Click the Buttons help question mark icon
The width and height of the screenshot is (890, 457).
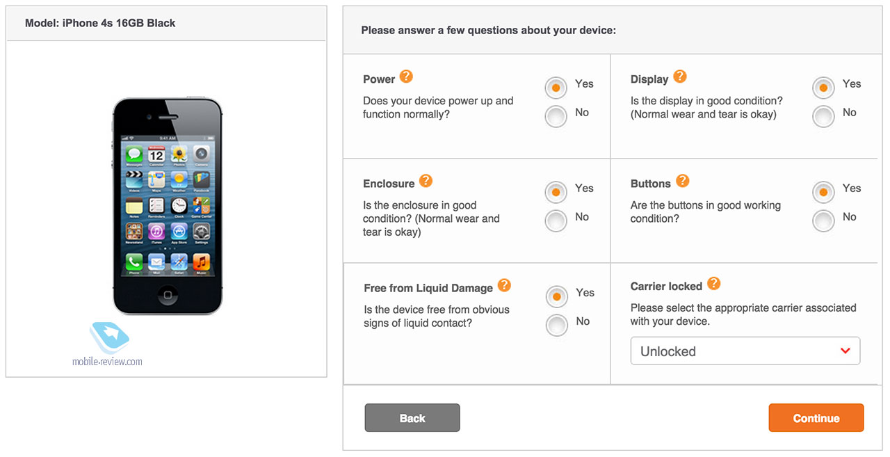coord(683,181)
